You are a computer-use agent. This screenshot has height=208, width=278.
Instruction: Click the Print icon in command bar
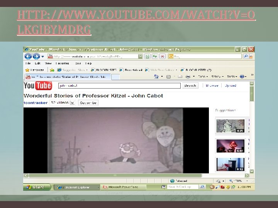coord(188,77)
